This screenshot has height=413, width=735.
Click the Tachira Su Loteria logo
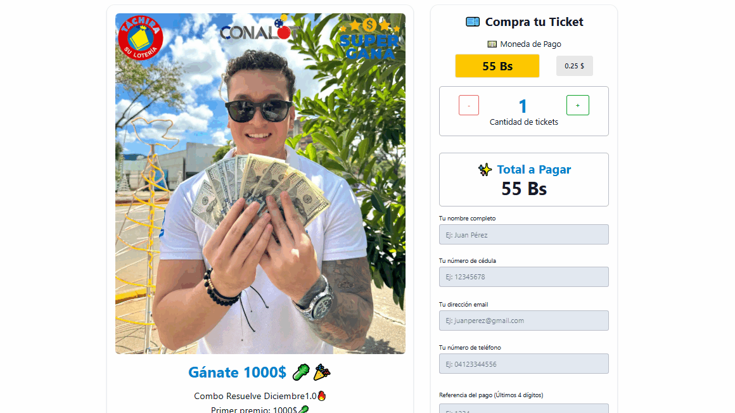tap(141, 38)
